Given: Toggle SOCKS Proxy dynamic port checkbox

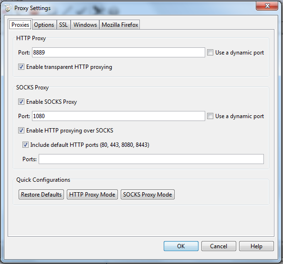Looking at the screenshot, I should pyautogui.click(x=210, y=116).
